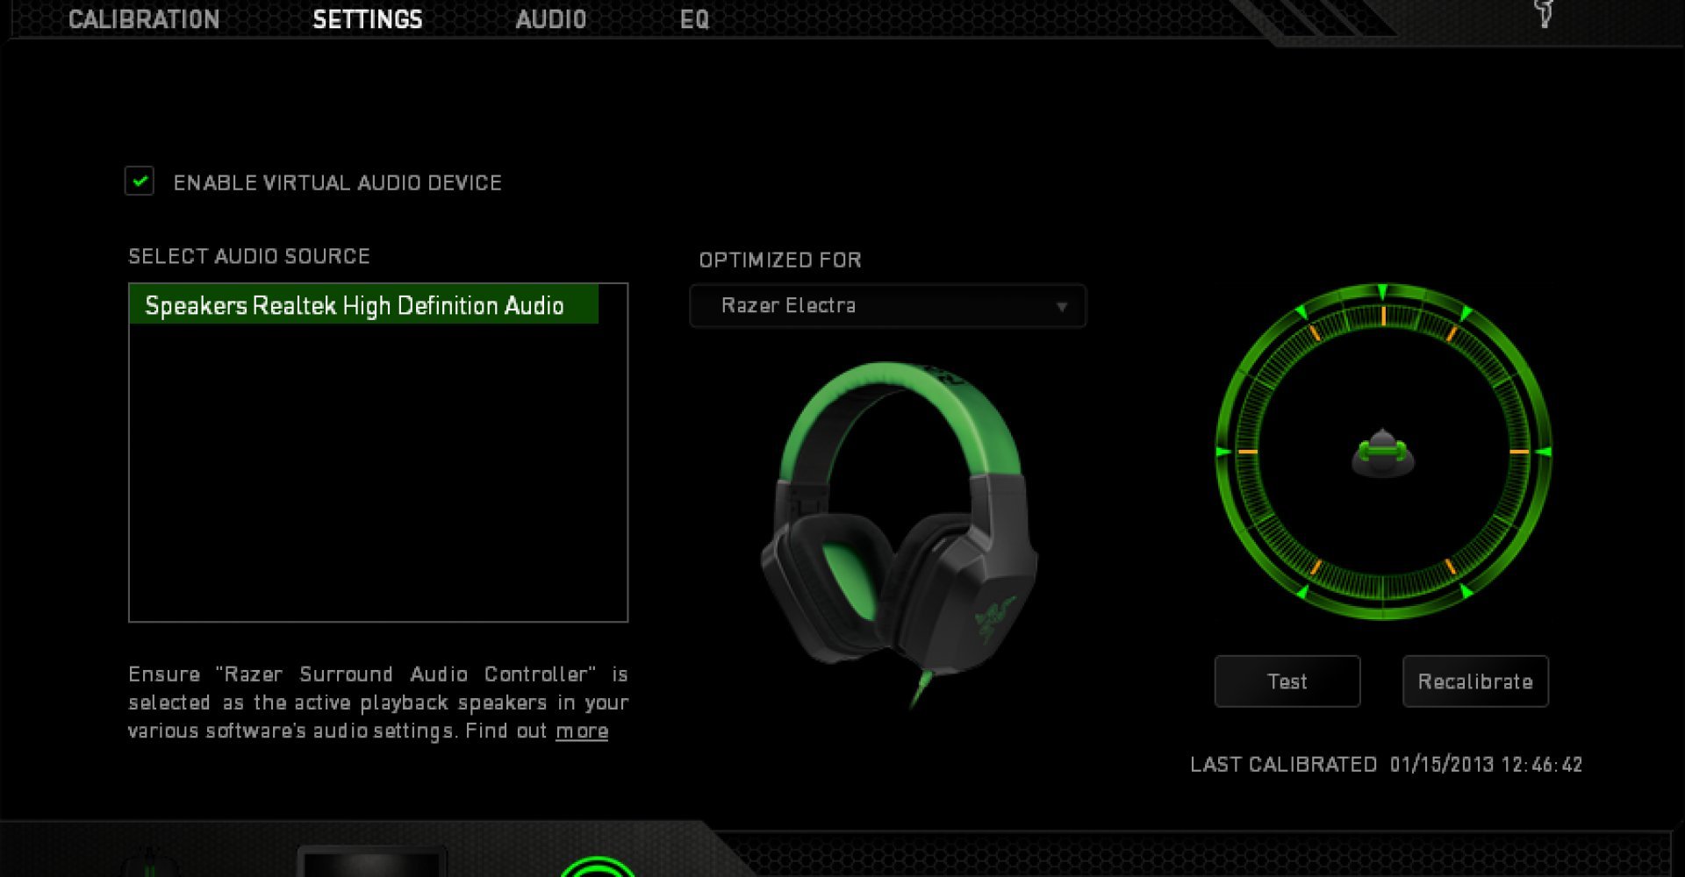Click the Recalibrate button

1475,681
